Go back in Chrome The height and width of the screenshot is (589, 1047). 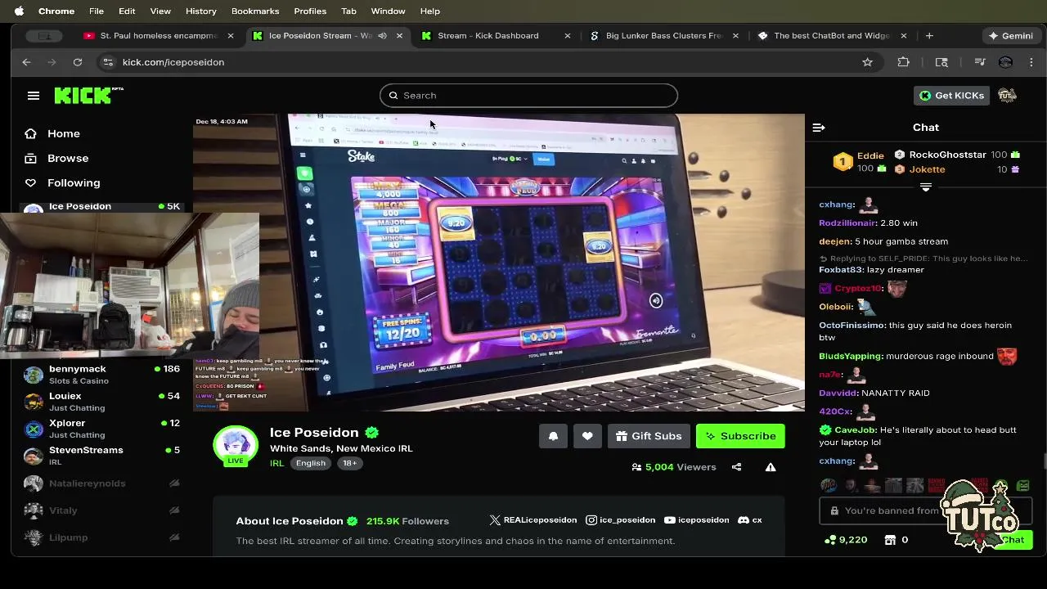(26, 62)
